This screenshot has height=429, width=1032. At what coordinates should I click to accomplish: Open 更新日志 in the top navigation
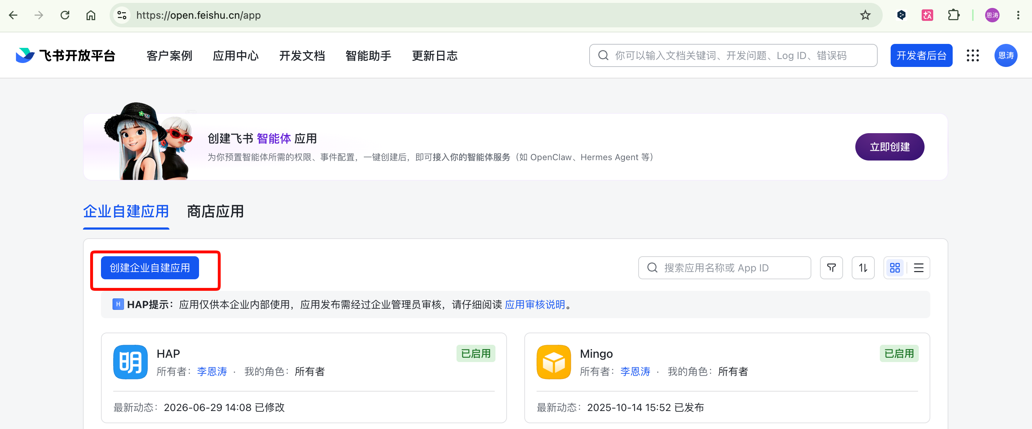pyautogui.click(x=435, y=55)
